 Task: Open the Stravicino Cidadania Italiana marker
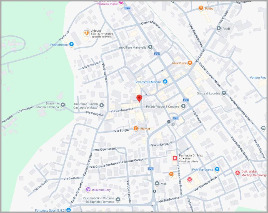(63, 105)
